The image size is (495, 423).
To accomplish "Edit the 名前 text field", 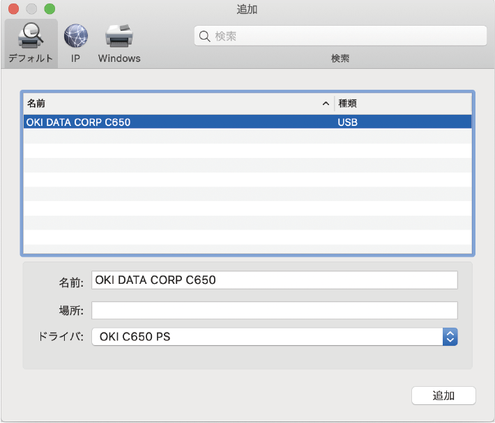I will [274, 280].
